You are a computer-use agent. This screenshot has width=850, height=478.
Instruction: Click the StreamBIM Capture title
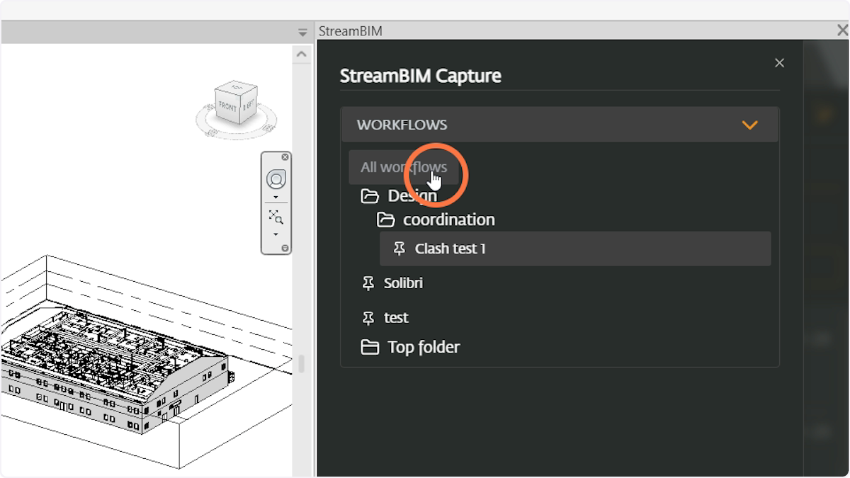(x=421, y=76)
